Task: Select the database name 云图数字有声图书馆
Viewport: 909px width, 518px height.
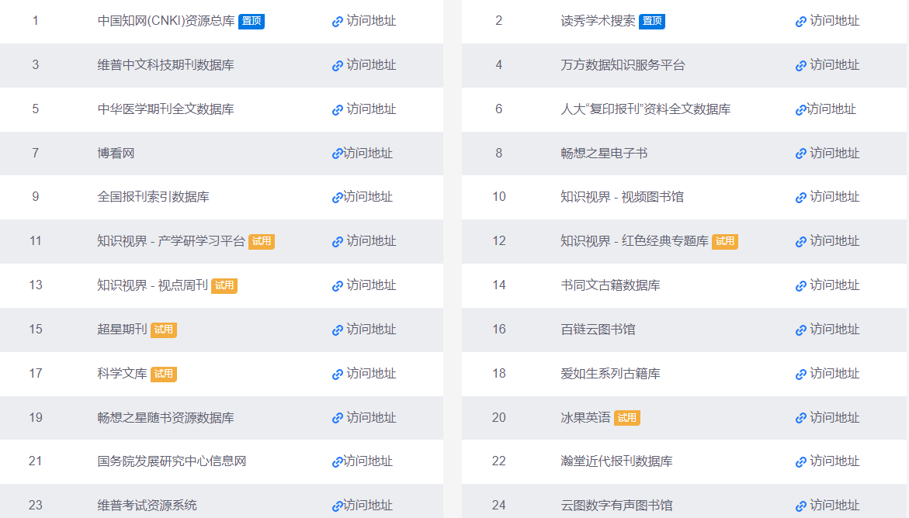Action: pos(617,506)
